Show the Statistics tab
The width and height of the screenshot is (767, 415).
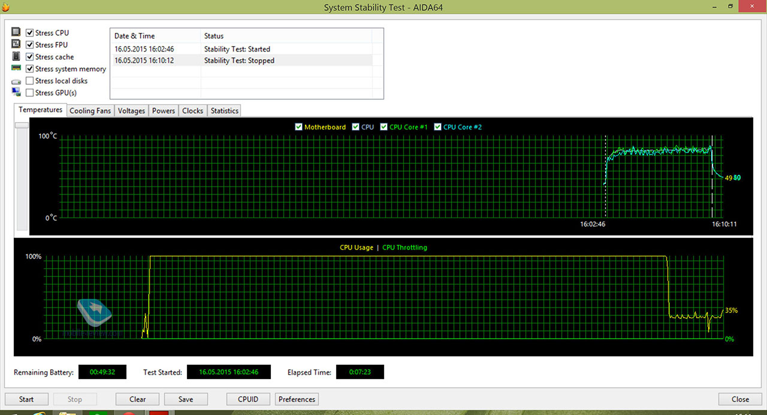pyautogui.click(x=225, y=111)
